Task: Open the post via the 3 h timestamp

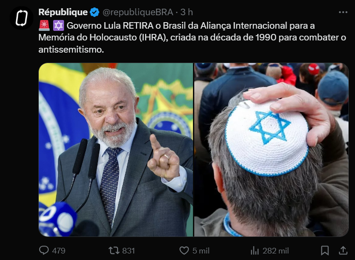Action: [x=186, y=12]
